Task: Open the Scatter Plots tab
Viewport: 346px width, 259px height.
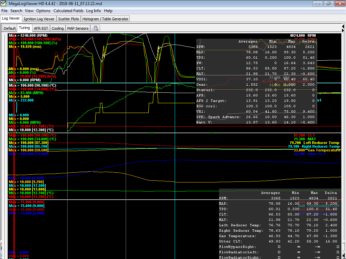Action: (68, 19)
